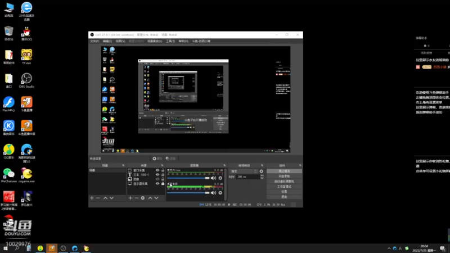Open the 编辑(E) menu in OBS
This screenshot has height=253, width=450.
coord(107,41)
